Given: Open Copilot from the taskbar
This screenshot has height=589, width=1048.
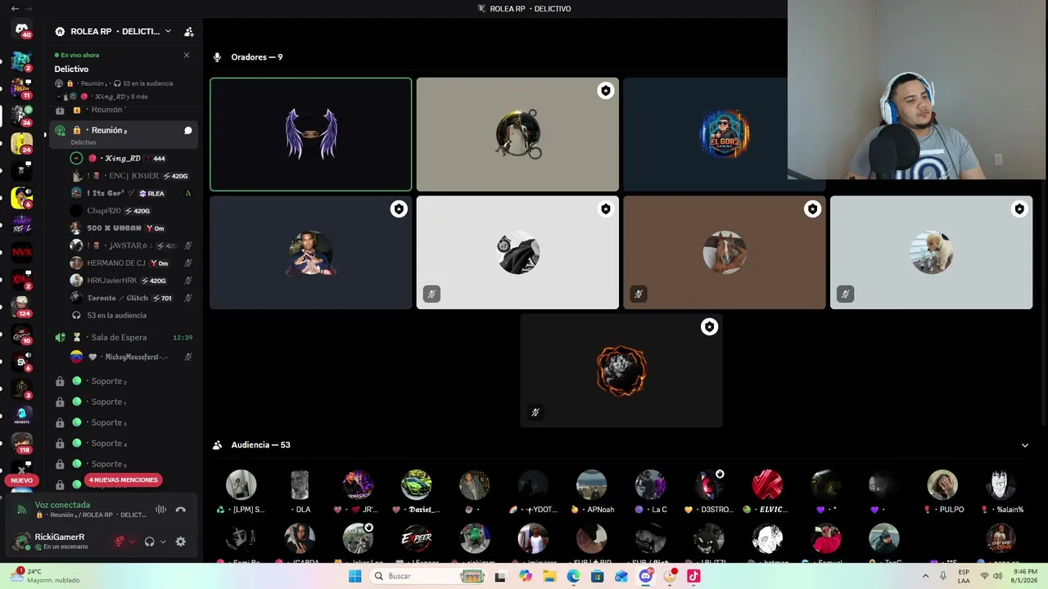Looking at the screenshot, I should click(526, 576).
